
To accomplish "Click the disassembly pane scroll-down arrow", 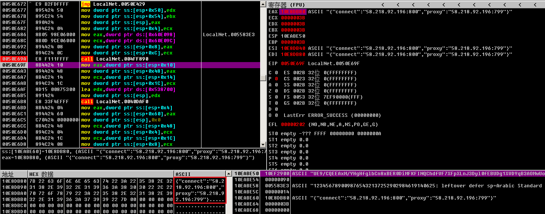I will [x=263, y=144].
